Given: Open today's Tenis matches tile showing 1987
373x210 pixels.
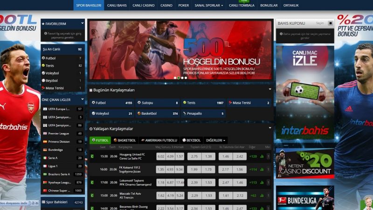Looking at the screenshot, I should click(x=203, y=103).
